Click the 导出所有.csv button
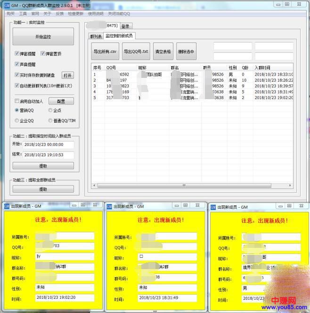Viewport: 310px width, 313px height. [x=105, y=51]
